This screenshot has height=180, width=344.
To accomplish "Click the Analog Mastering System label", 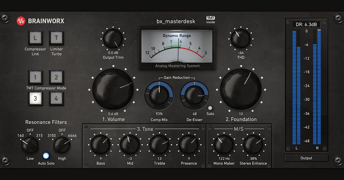I will click(x=177, y=66).
